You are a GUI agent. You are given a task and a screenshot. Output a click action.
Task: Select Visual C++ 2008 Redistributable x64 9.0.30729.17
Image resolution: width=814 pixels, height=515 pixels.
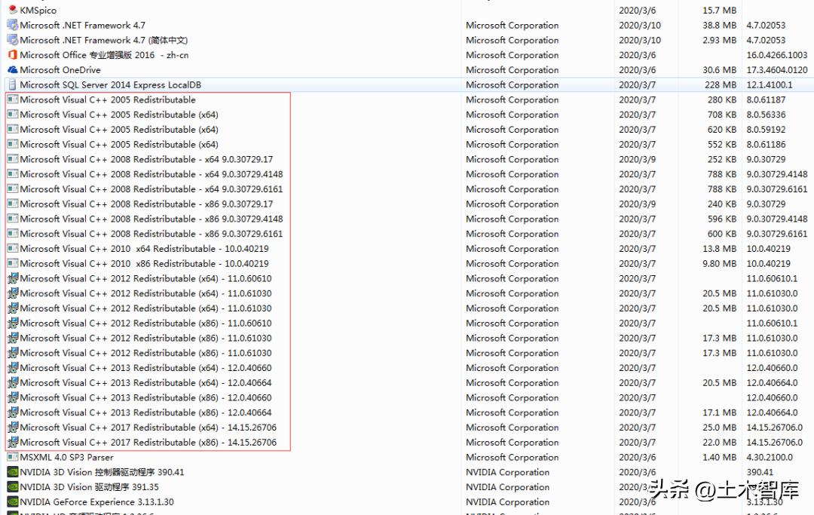(121, 159)
